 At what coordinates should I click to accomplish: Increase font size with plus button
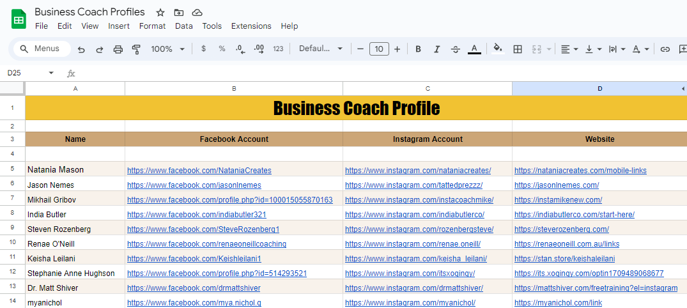point(397,49)
